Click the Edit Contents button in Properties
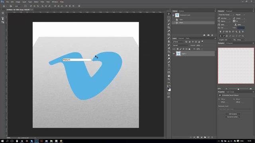Viewport: 255px width, 143px height. pos(233,114)
